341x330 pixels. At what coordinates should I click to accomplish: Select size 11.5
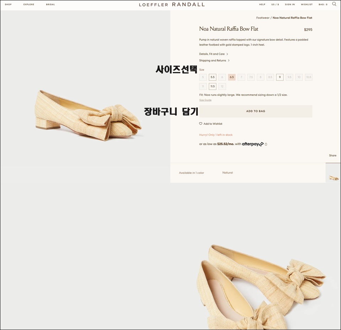[212, 87]
